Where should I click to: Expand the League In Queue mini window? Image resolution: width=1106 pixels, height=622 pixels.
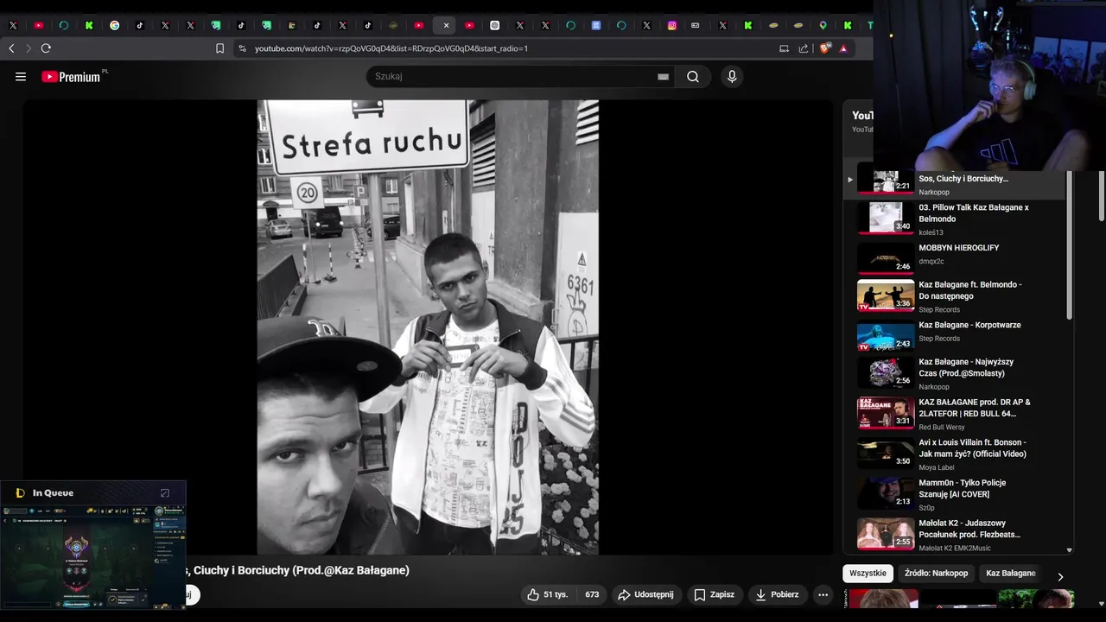[x=165, y=493]
